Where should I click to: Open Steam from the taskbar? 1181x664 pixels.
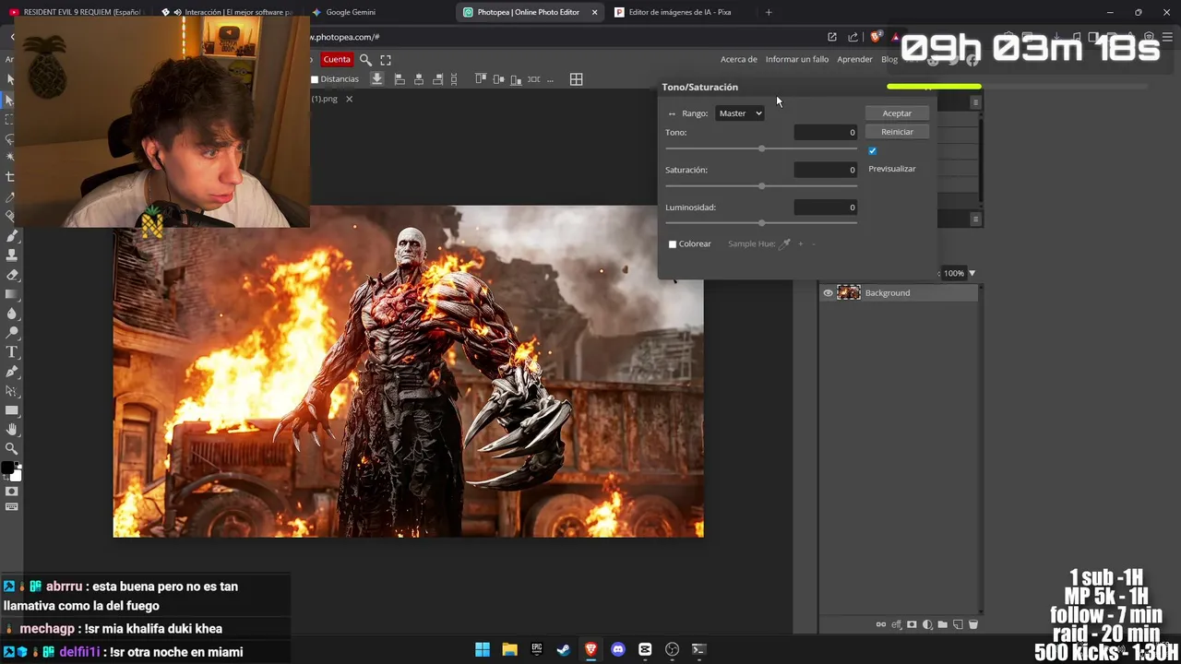tap(564, 649)
